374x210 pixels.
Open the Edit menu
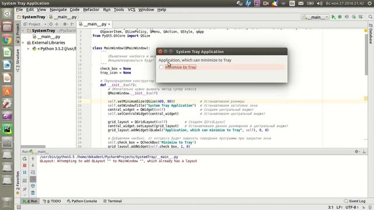[x=30, y=9]
